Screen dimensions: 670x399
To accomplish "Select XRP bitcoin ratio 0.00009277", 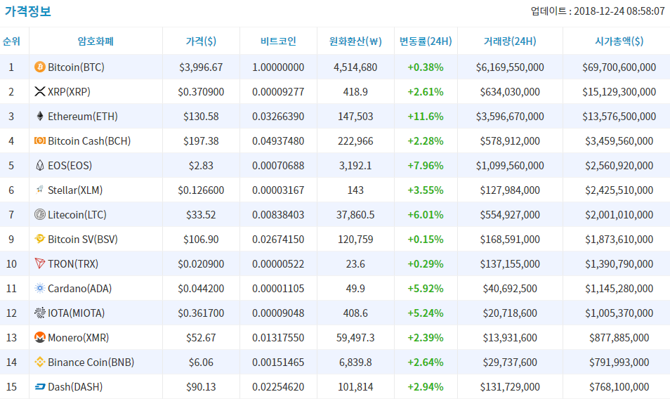I will [278, 91].
